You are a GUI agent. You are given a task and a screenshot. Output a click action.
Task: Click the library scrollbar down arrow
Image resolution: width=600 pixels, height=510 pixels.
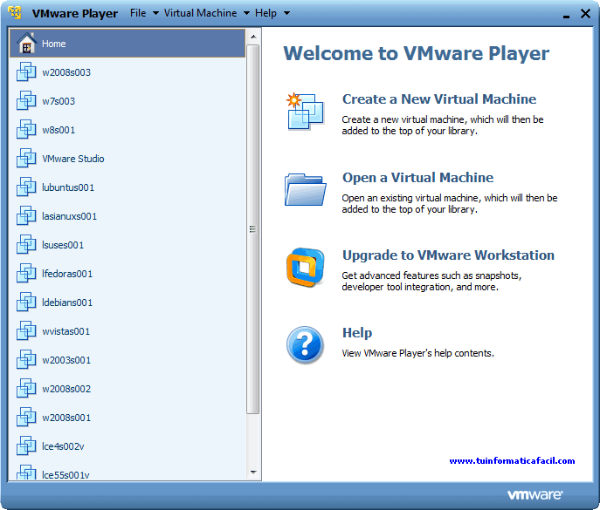point(253,473)
